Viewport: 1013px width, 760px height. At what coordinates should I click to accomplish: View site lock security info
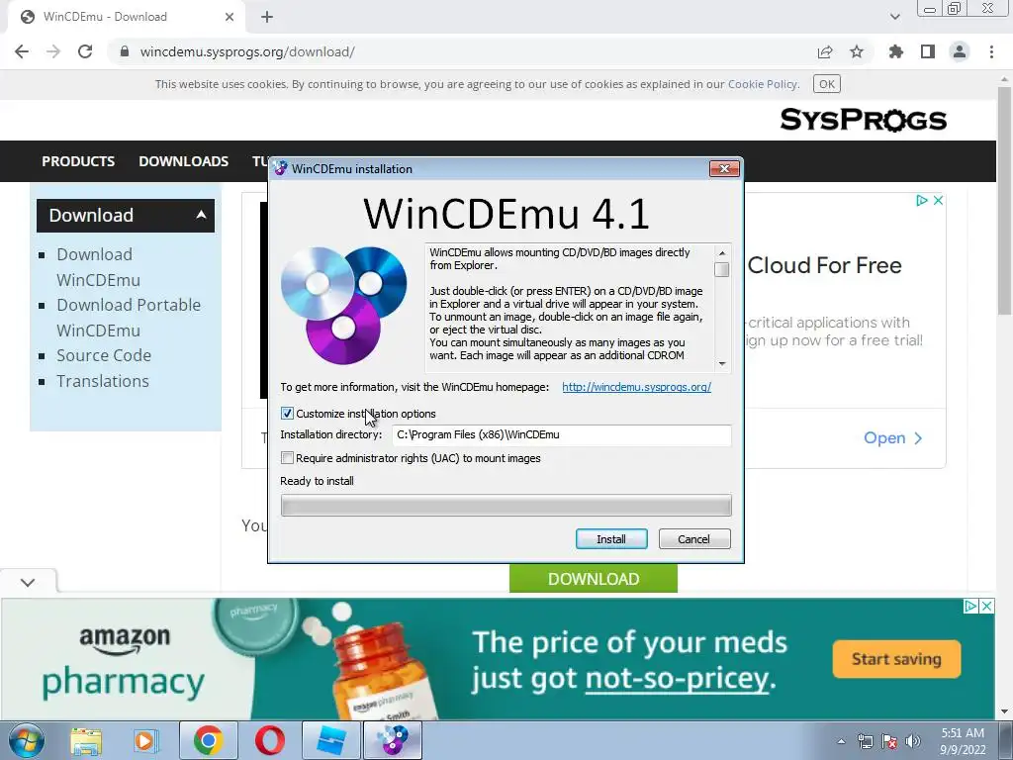125,51
